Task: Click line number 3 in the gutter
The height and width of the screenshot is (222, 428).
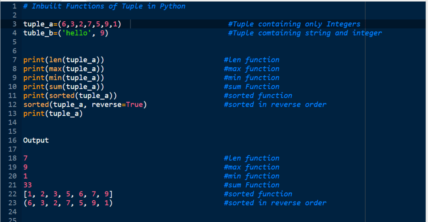Action: click(x=14, y=24)
